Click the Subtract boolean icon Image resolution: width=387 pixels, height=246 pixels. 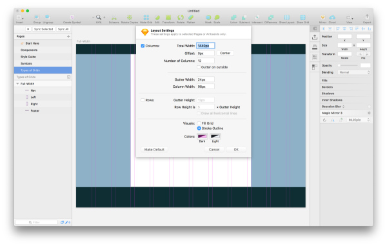click(x=244, y=17)
